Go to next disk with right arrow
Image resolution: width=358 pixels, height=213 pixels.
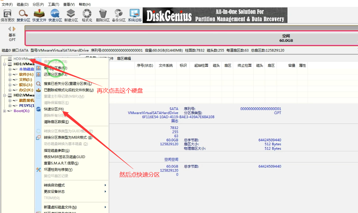click(14, 29)
